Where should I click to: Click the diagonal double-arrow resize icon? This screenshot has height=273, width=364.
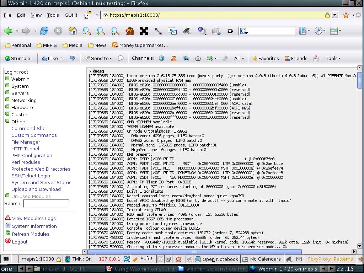pyautogui.click(x=158, y=31)
